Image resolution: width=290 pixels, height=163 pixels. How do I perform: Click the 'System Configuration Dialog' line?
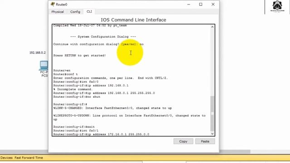(103, 37)
